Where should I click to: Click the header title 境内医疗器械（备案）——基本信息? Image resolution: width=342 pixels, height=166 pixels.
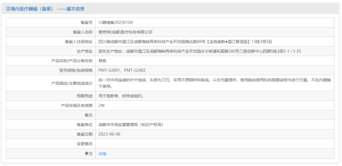[x=47, y=9]
